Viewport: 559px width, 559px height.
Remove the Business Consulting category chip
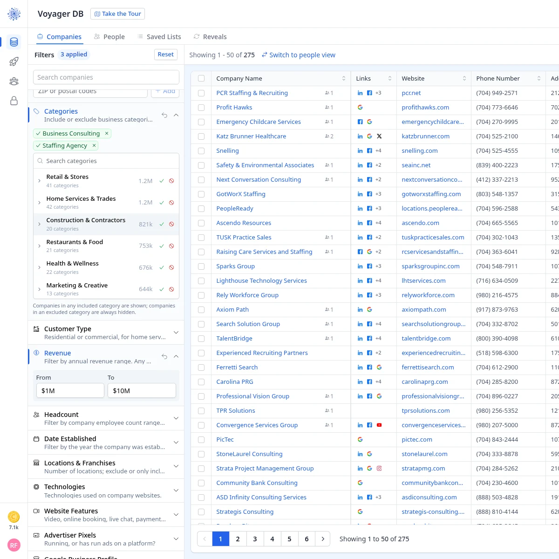[x=107, y=133]
